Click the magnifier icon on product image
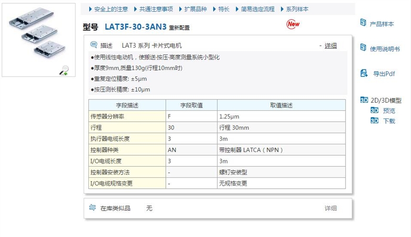This screenshot has width=411, height=237. pyautogui.click(x=64, y=71)
